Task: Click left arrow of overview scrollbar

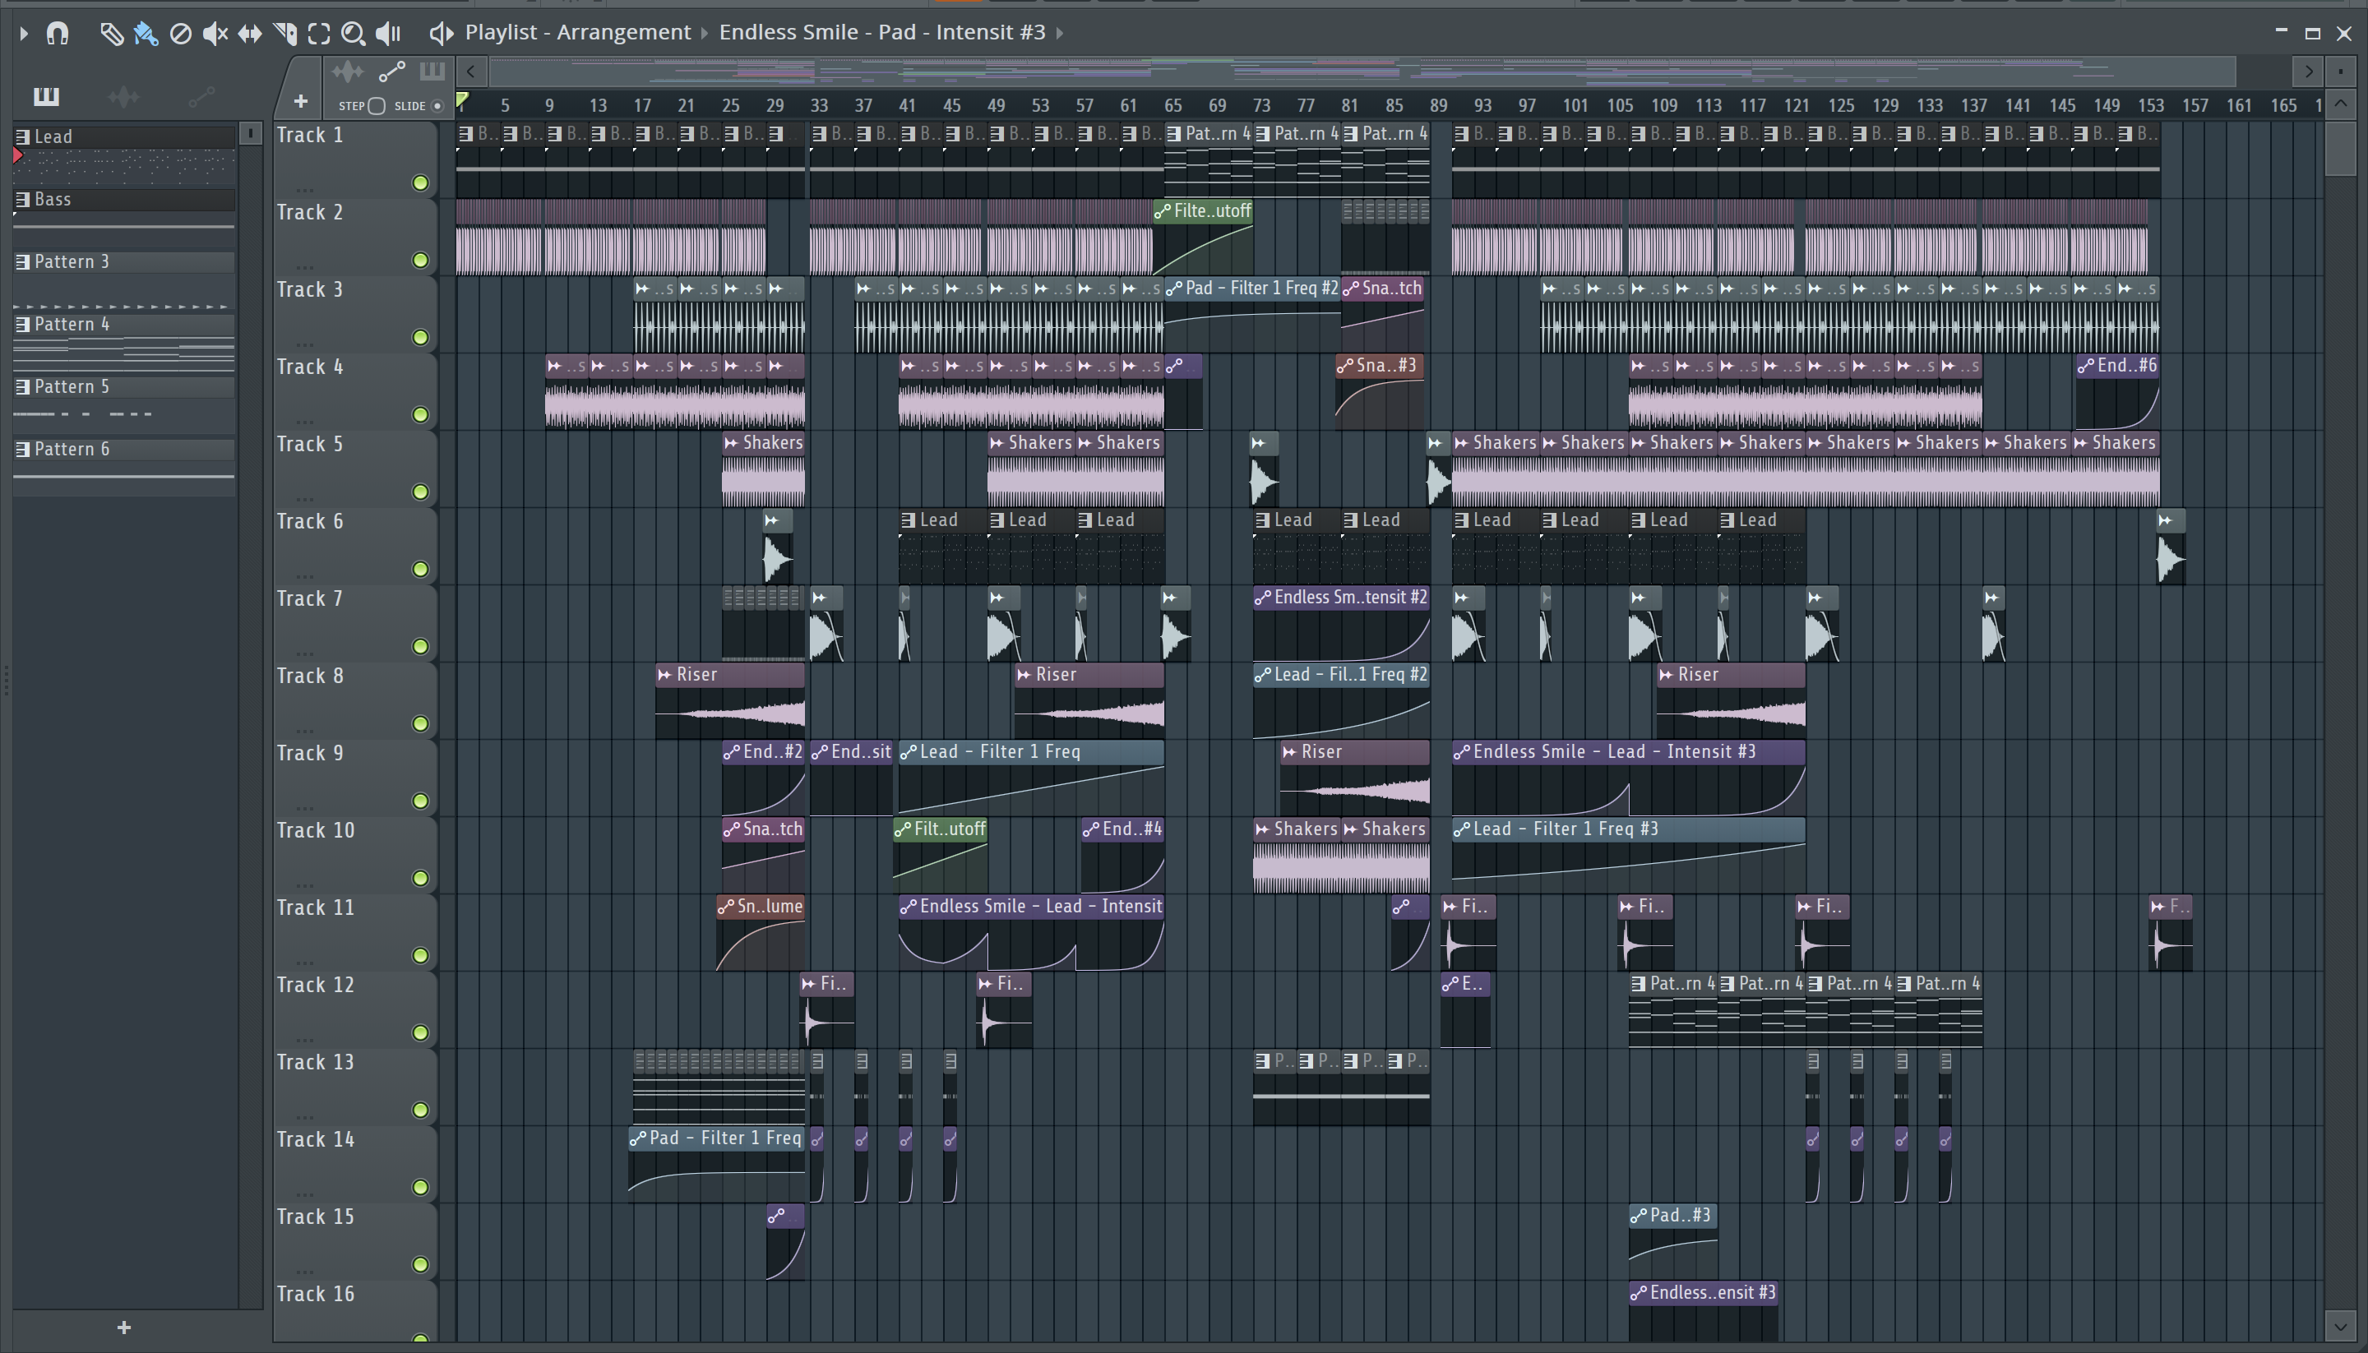Action: click(x=471, y=72)
